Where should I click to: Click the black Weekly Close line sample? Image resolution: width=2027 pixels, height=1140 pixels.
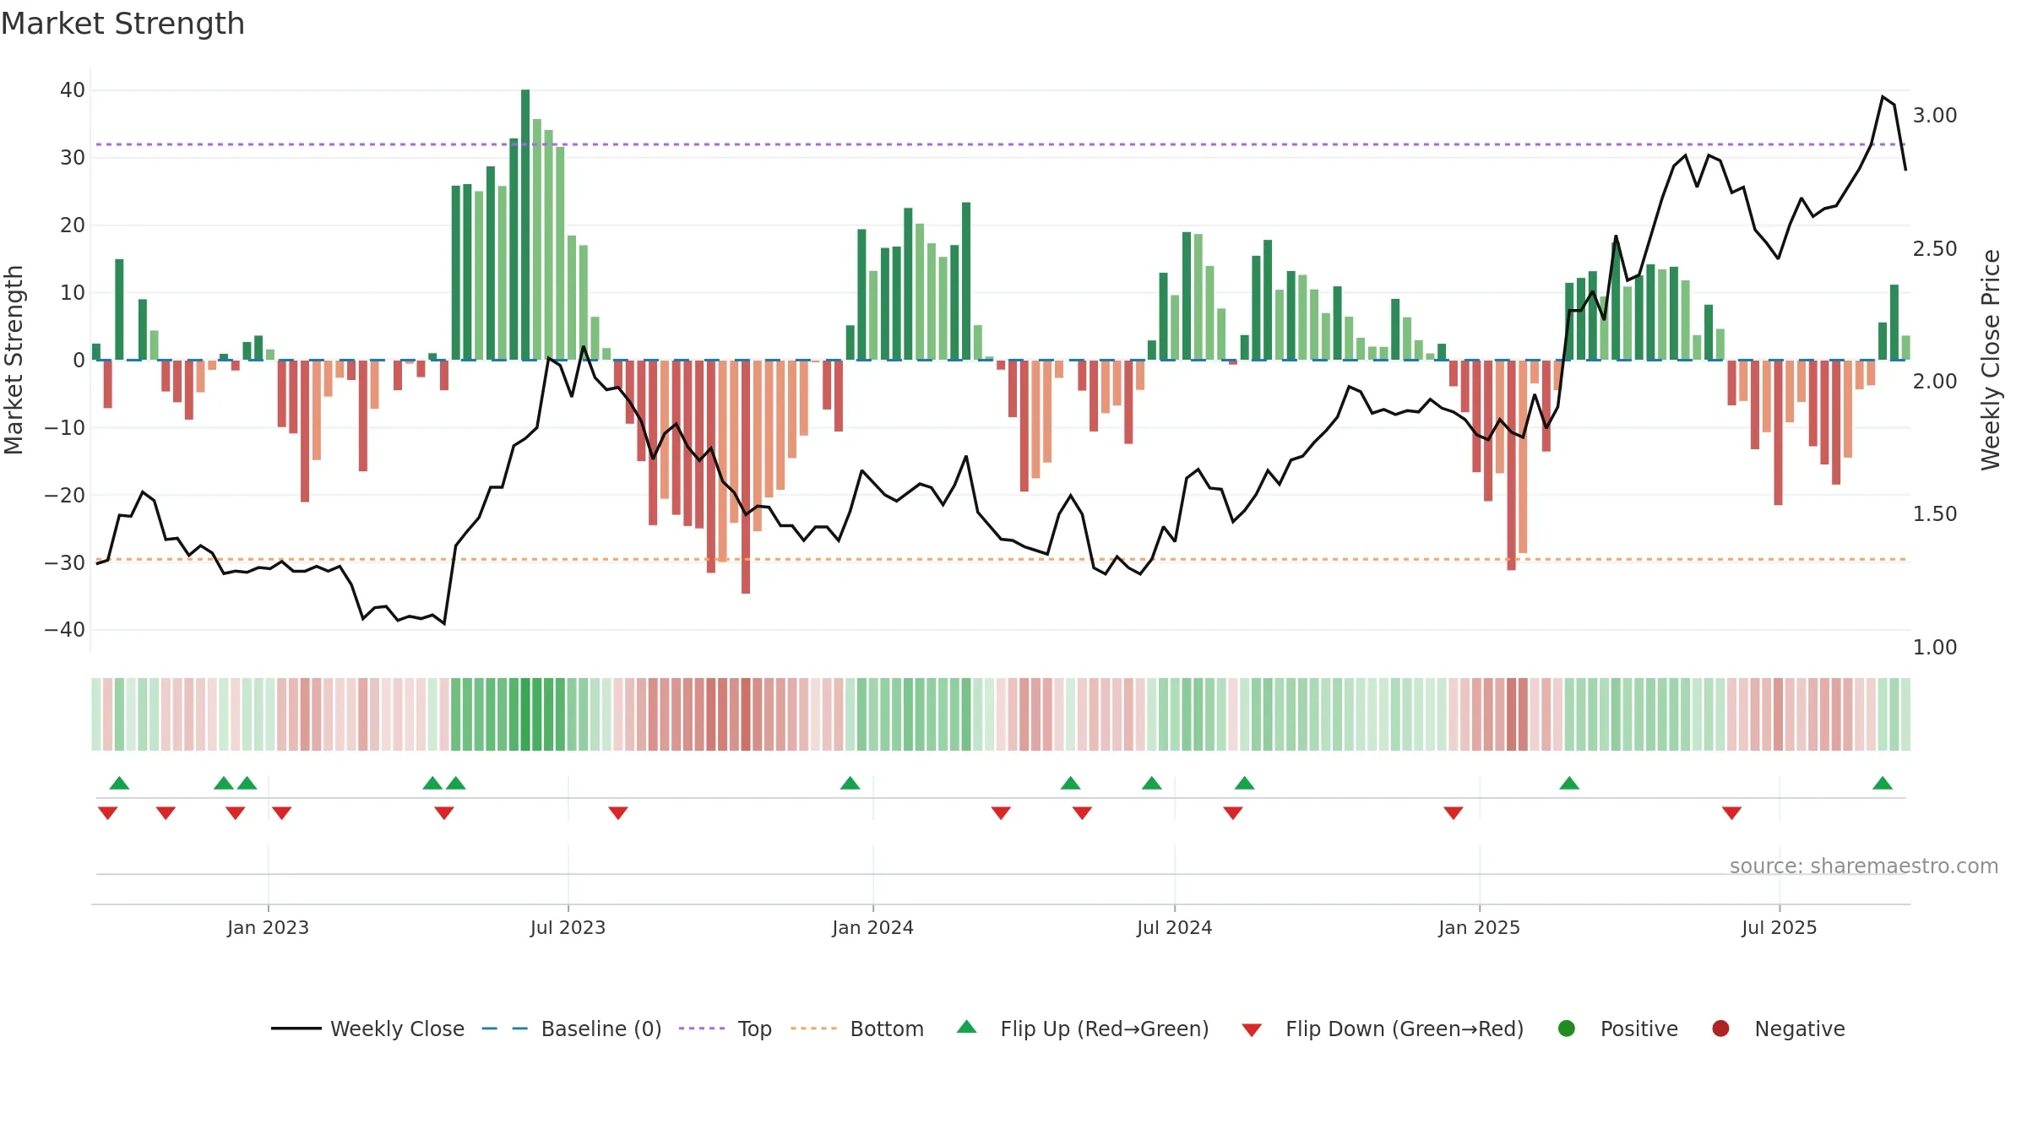pos(296,1029)
